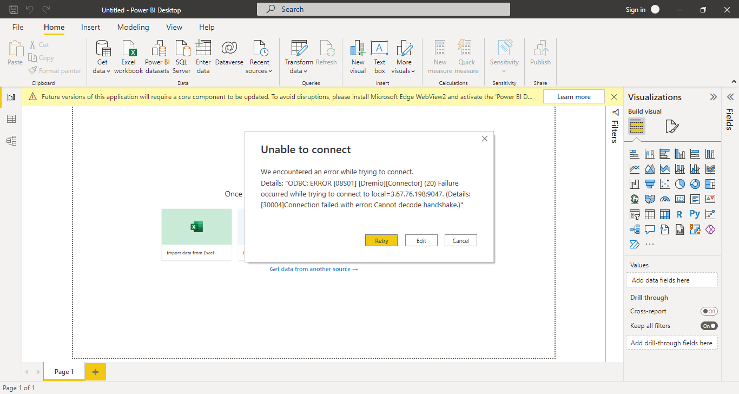The image size is (739, 394).
Task: Open the File menu
Action: pyautogui.click(x=18, y=27)
